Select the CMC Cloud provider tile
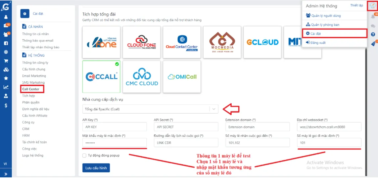The height and width of the screenshot is (178, 378). (142, 77)
